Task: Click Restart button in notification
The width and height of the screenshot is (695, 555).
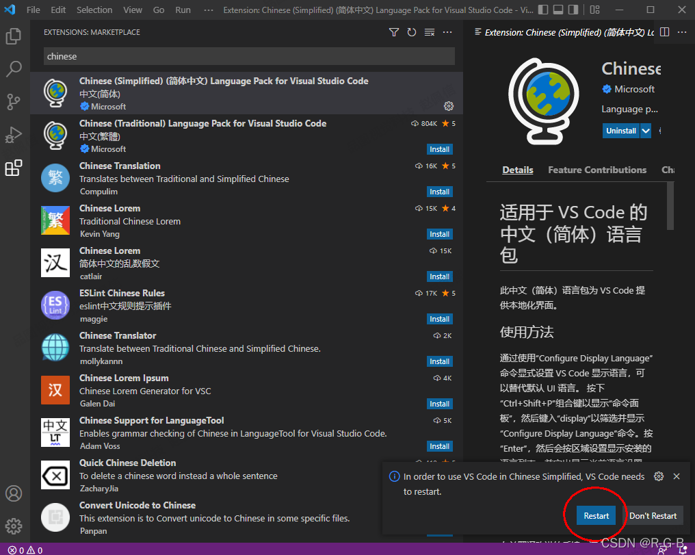Action: (x=596, y=515)
